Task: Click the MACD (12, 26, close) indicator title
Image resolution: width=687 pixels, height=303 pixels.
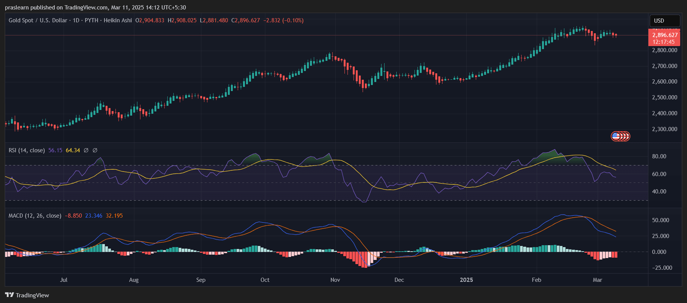Action: click(35, 216)
